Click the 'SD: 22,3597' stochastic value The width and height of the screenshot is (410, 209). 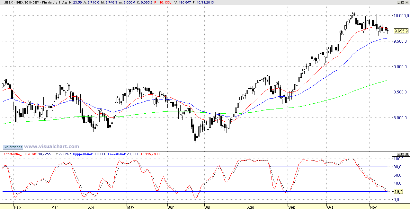[x=62, y=154]
